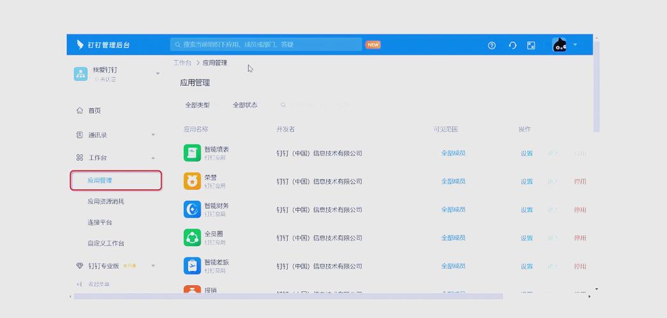Open 全部成员 scope for 智能财务
The width and height of the screenshot is (667, 318).
point(453,209)
